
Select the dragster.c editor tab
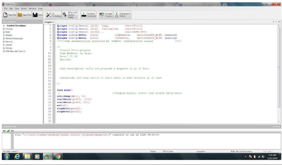[x=49, y=22]
